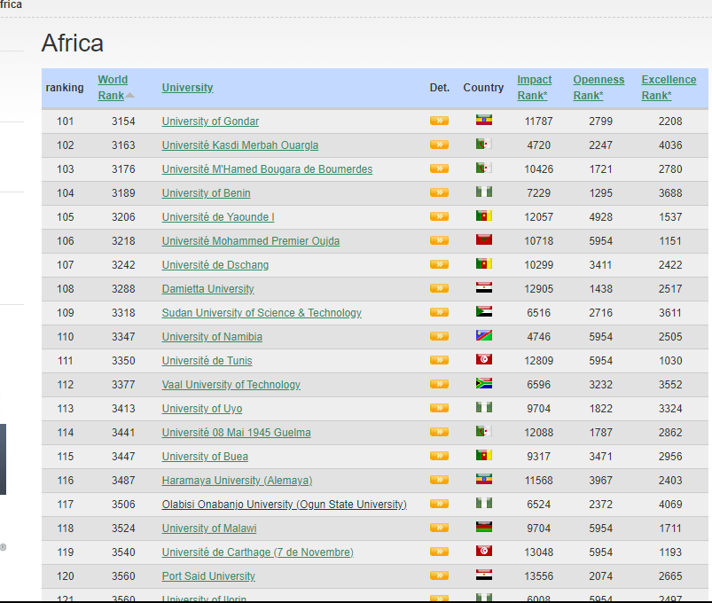Click impact rank value 13048

538,552
